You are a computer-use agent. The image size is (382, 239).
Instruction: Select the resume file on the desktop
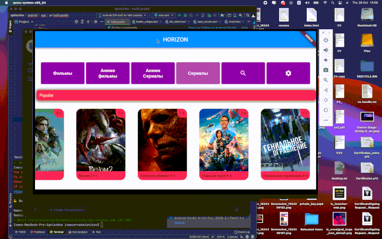(x=284, y=17)
